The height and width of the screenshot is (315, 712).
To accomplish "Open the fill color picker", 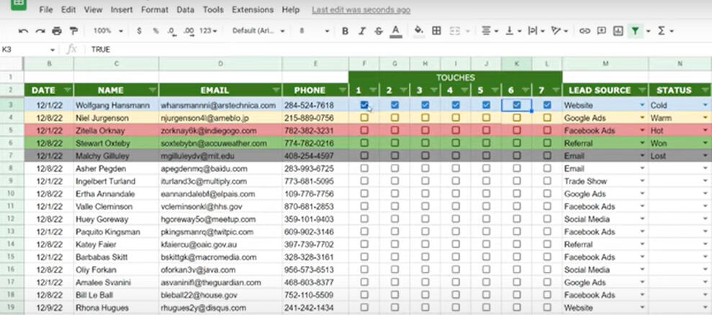I will click(x=419, y=31).
